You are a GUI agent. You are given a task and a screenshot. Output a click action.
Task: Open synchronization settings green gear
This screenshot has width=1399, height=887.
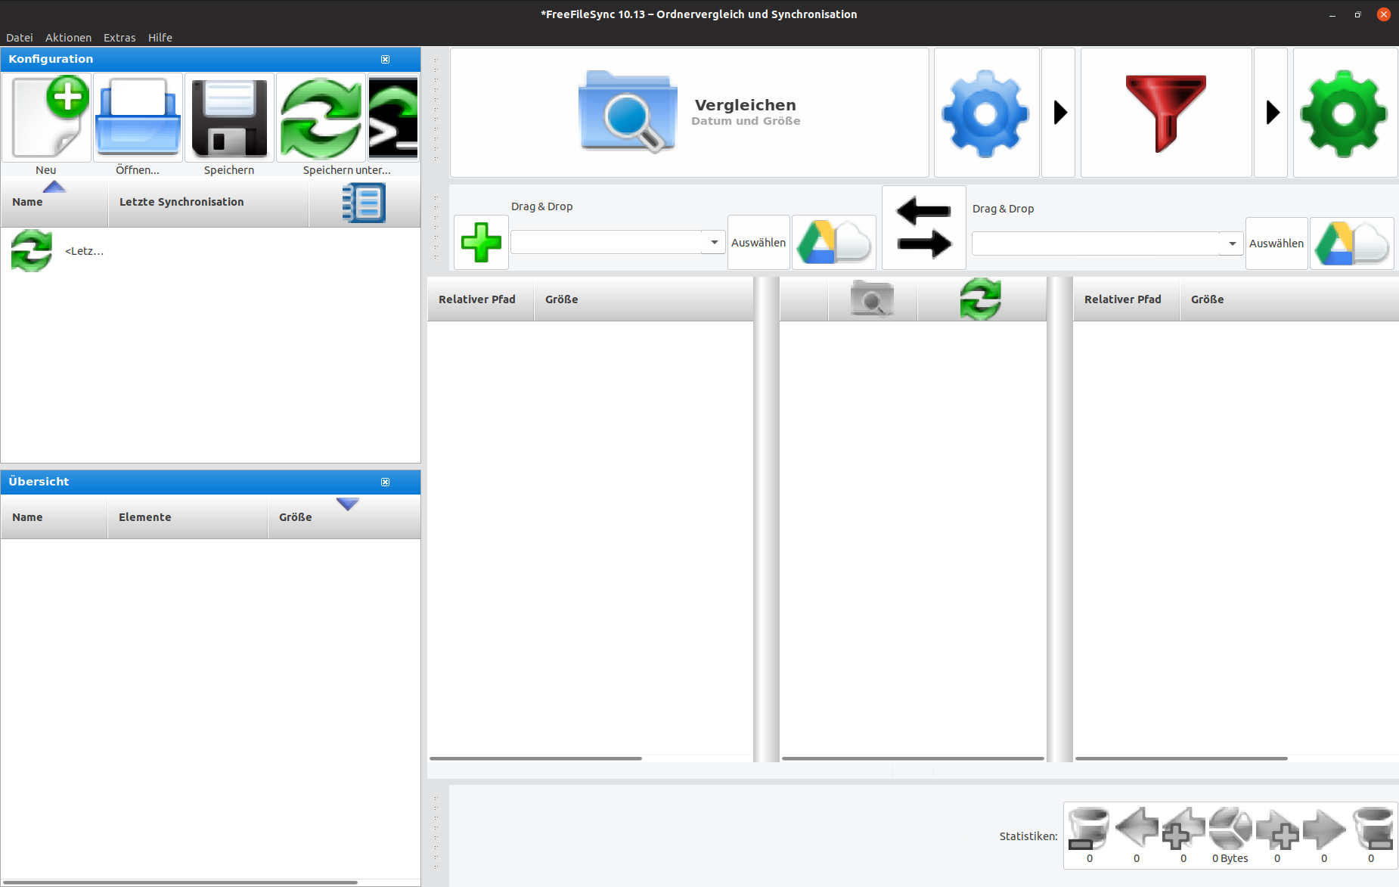pos(1345,113)
